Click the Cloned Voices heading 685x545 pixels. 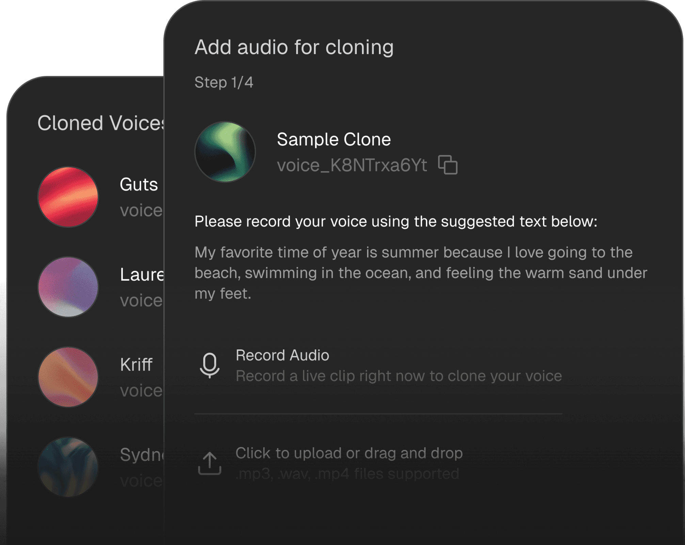pos(101,123)
